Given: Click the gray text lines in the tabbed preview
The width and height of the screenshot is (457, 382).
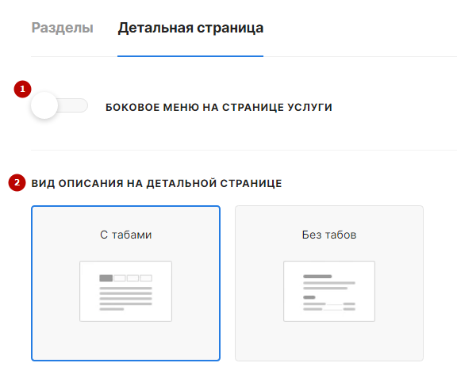Looking at the screenshot, I should [125, 299].
